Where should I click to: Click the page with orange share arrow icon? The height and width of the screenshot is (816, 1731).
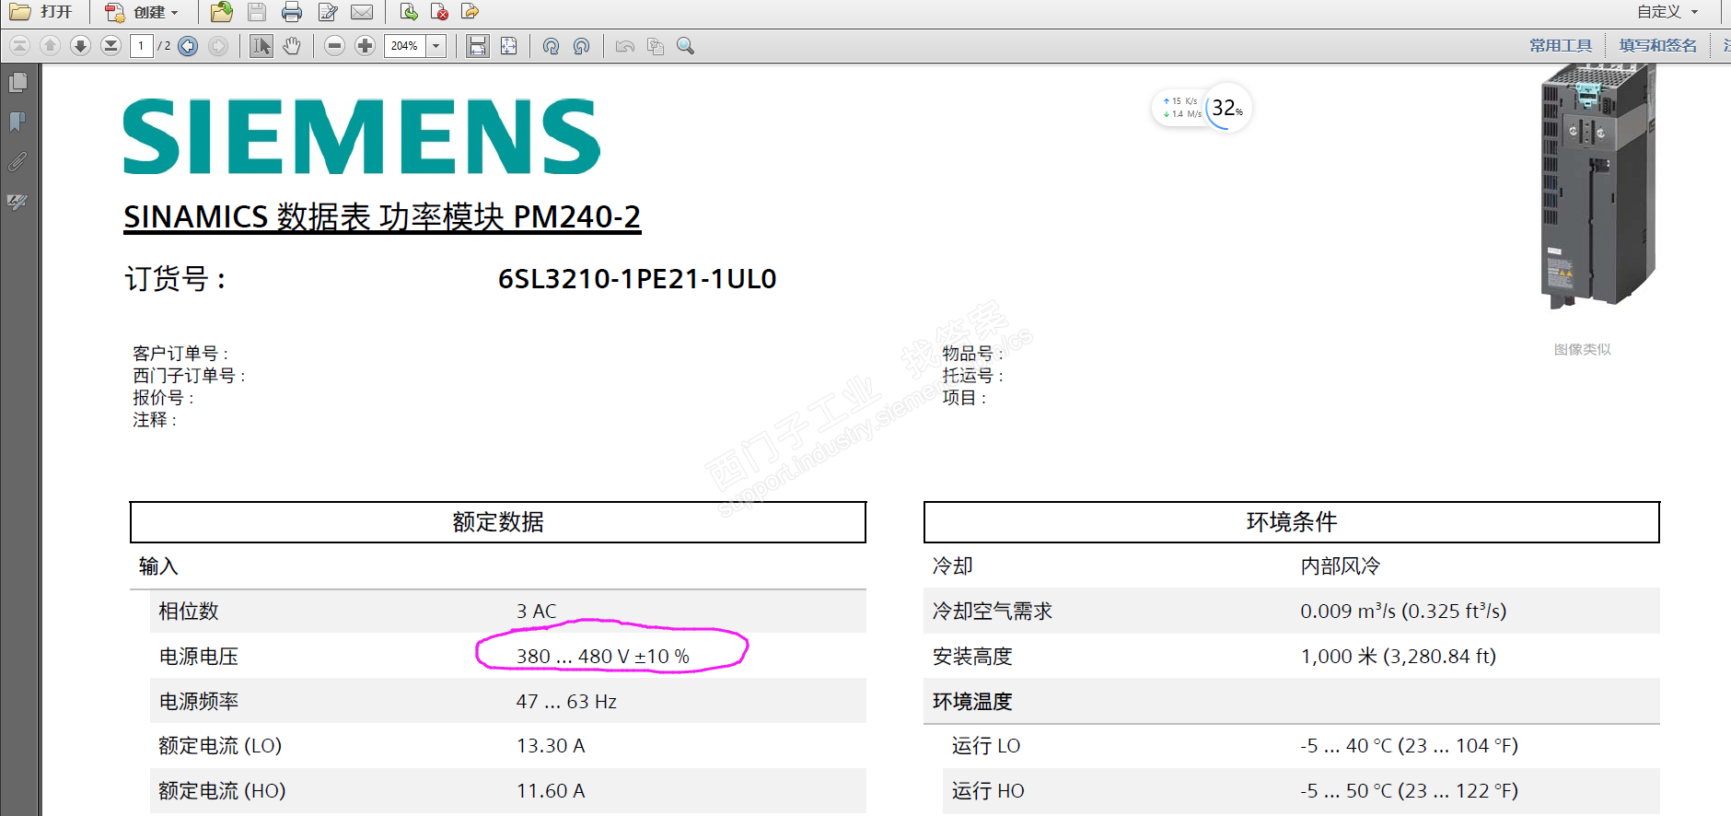471,12
